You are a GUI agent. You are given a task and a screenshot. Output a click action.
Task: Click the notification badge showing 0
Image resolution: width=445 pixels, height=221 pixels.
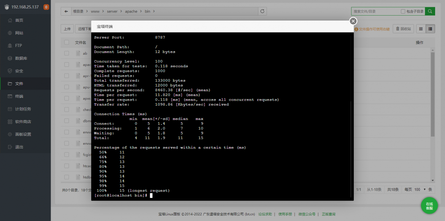[x=46, y=7]
